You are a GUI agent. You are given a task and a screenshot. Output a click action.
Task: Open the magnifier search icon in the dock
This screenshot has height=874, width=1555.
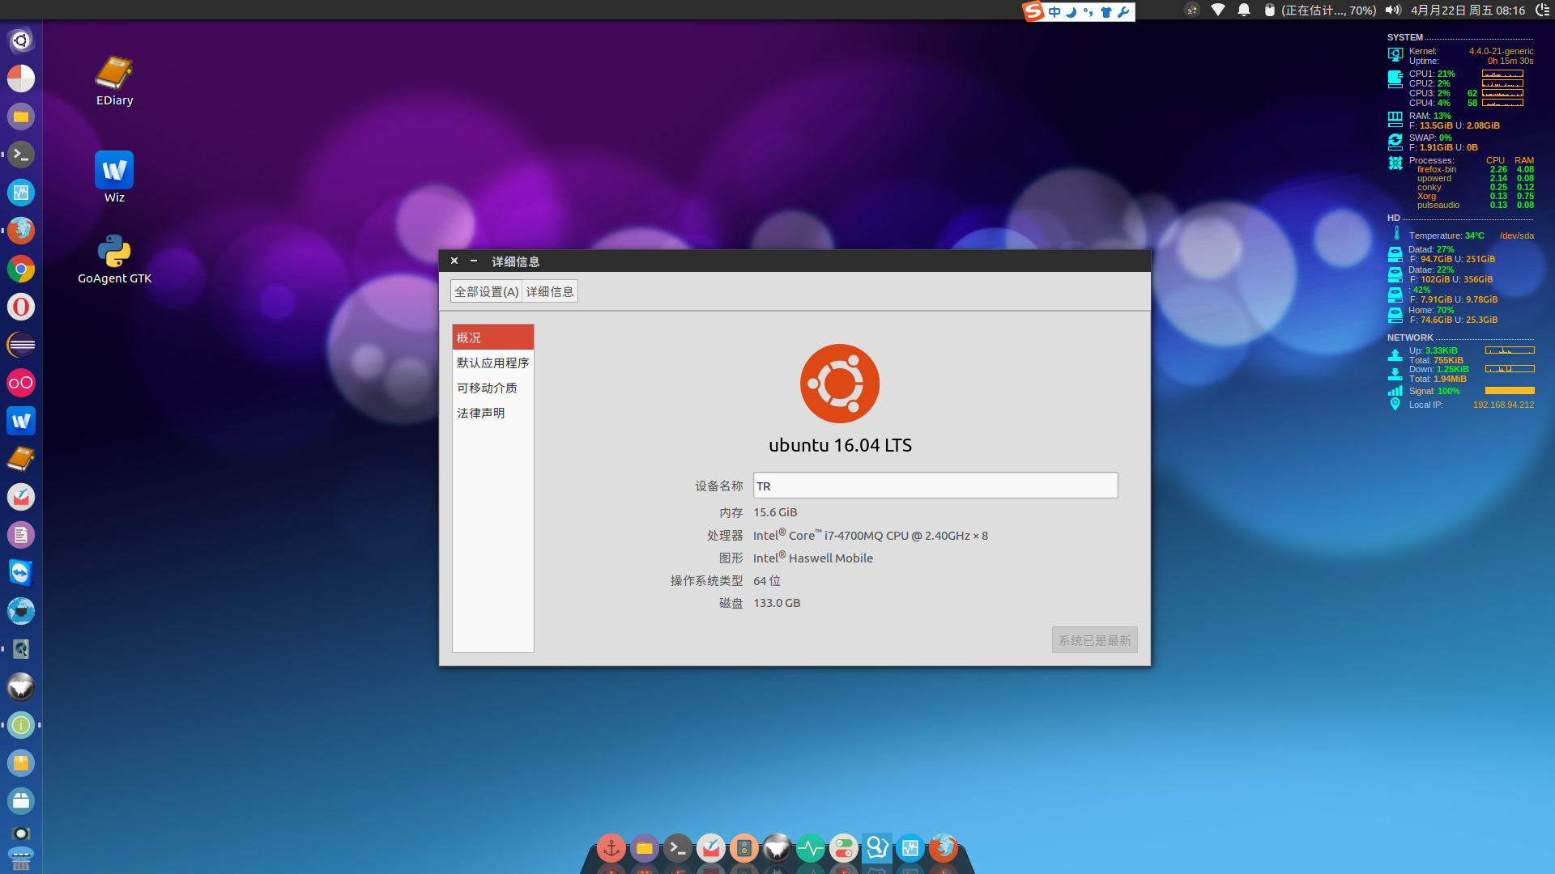[877, 848]
